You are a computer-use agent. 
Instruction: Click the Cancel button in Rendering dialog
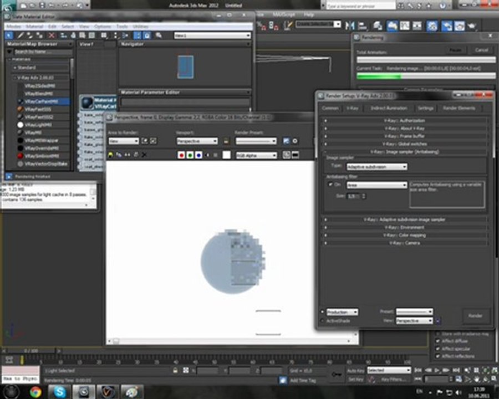[481, 50]
